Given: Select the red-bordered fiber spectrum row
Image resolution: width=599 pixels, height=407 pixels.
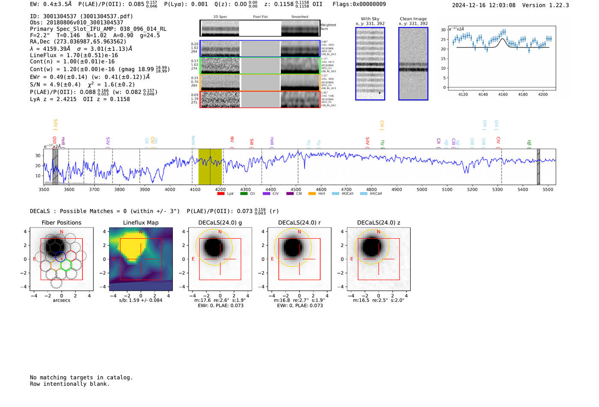Looking at the screenshot, I should coord(260,99).
